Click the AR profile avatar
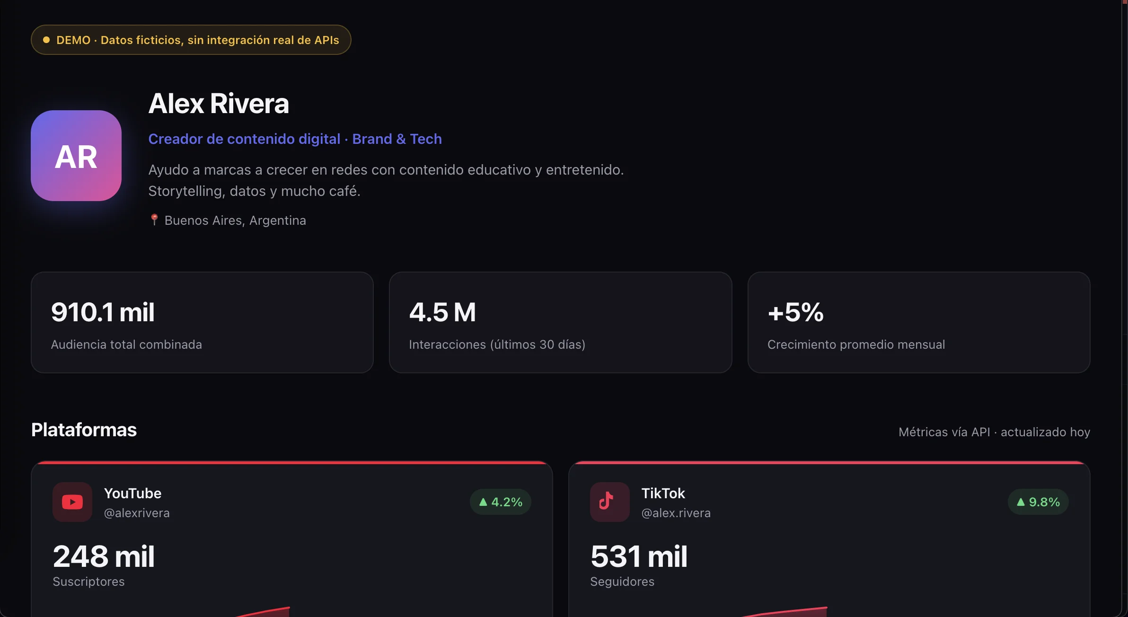 [x=76, y=156]
